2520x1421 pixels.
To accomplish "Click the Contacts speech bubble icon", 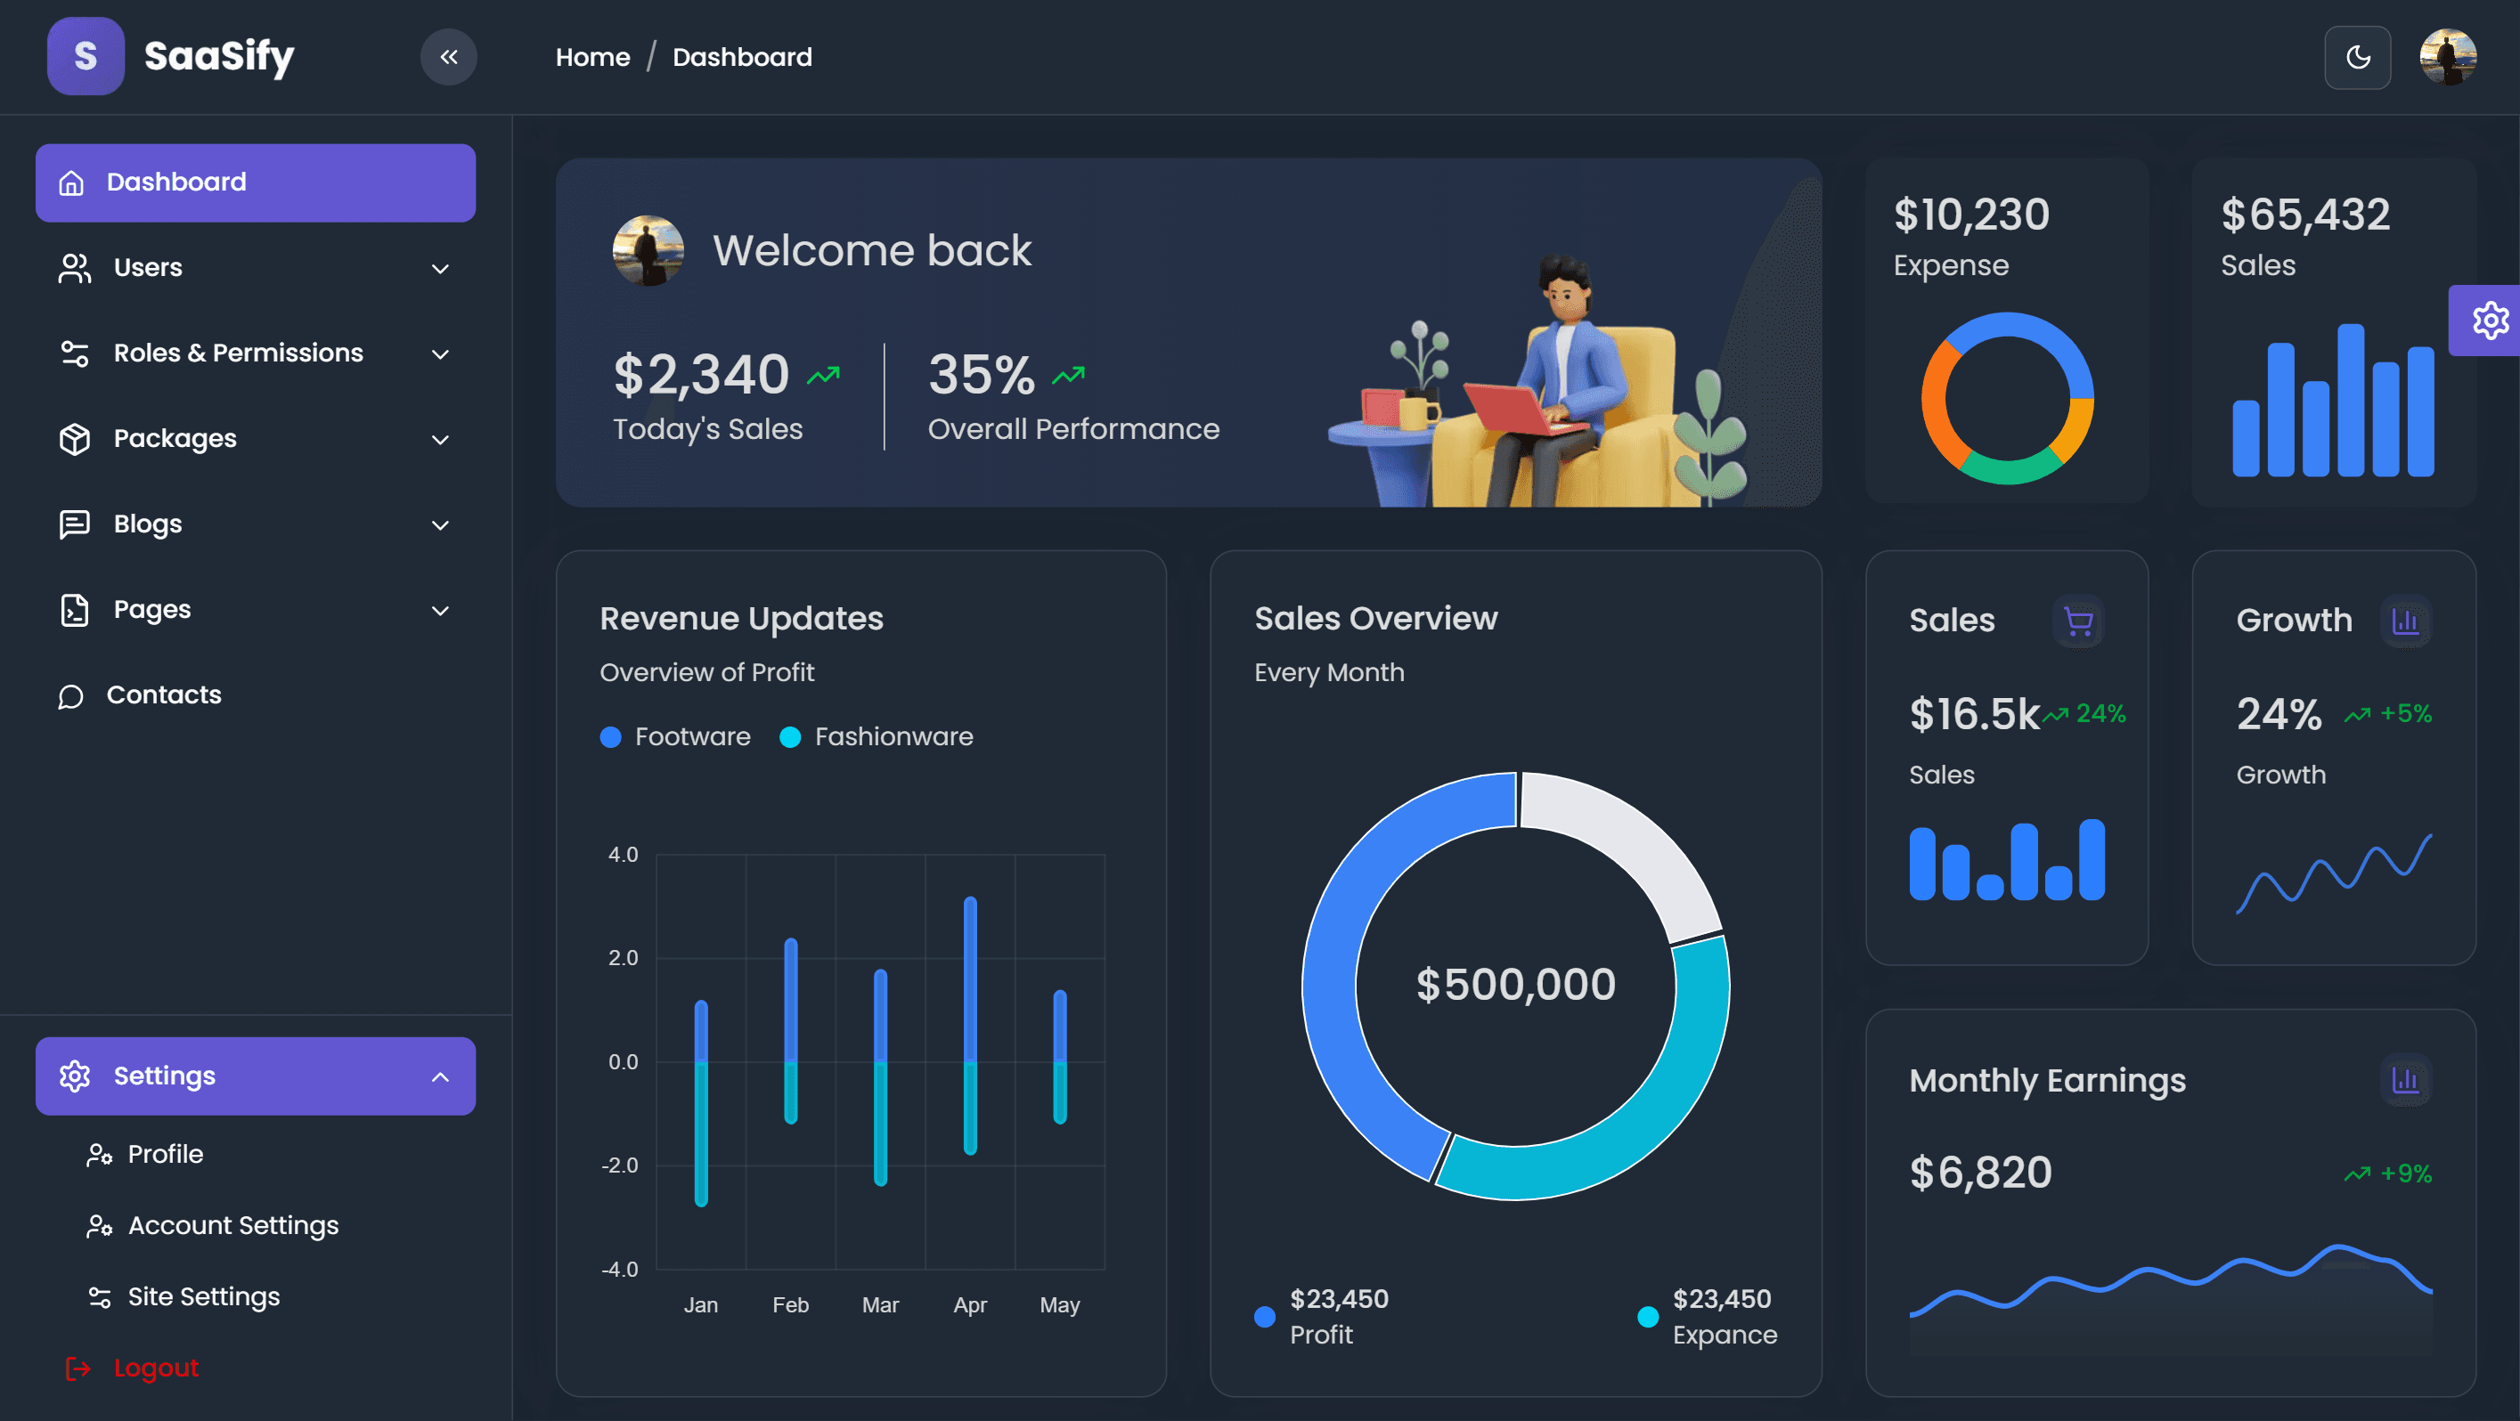I will pyautogui.click(x=74, y=695).
